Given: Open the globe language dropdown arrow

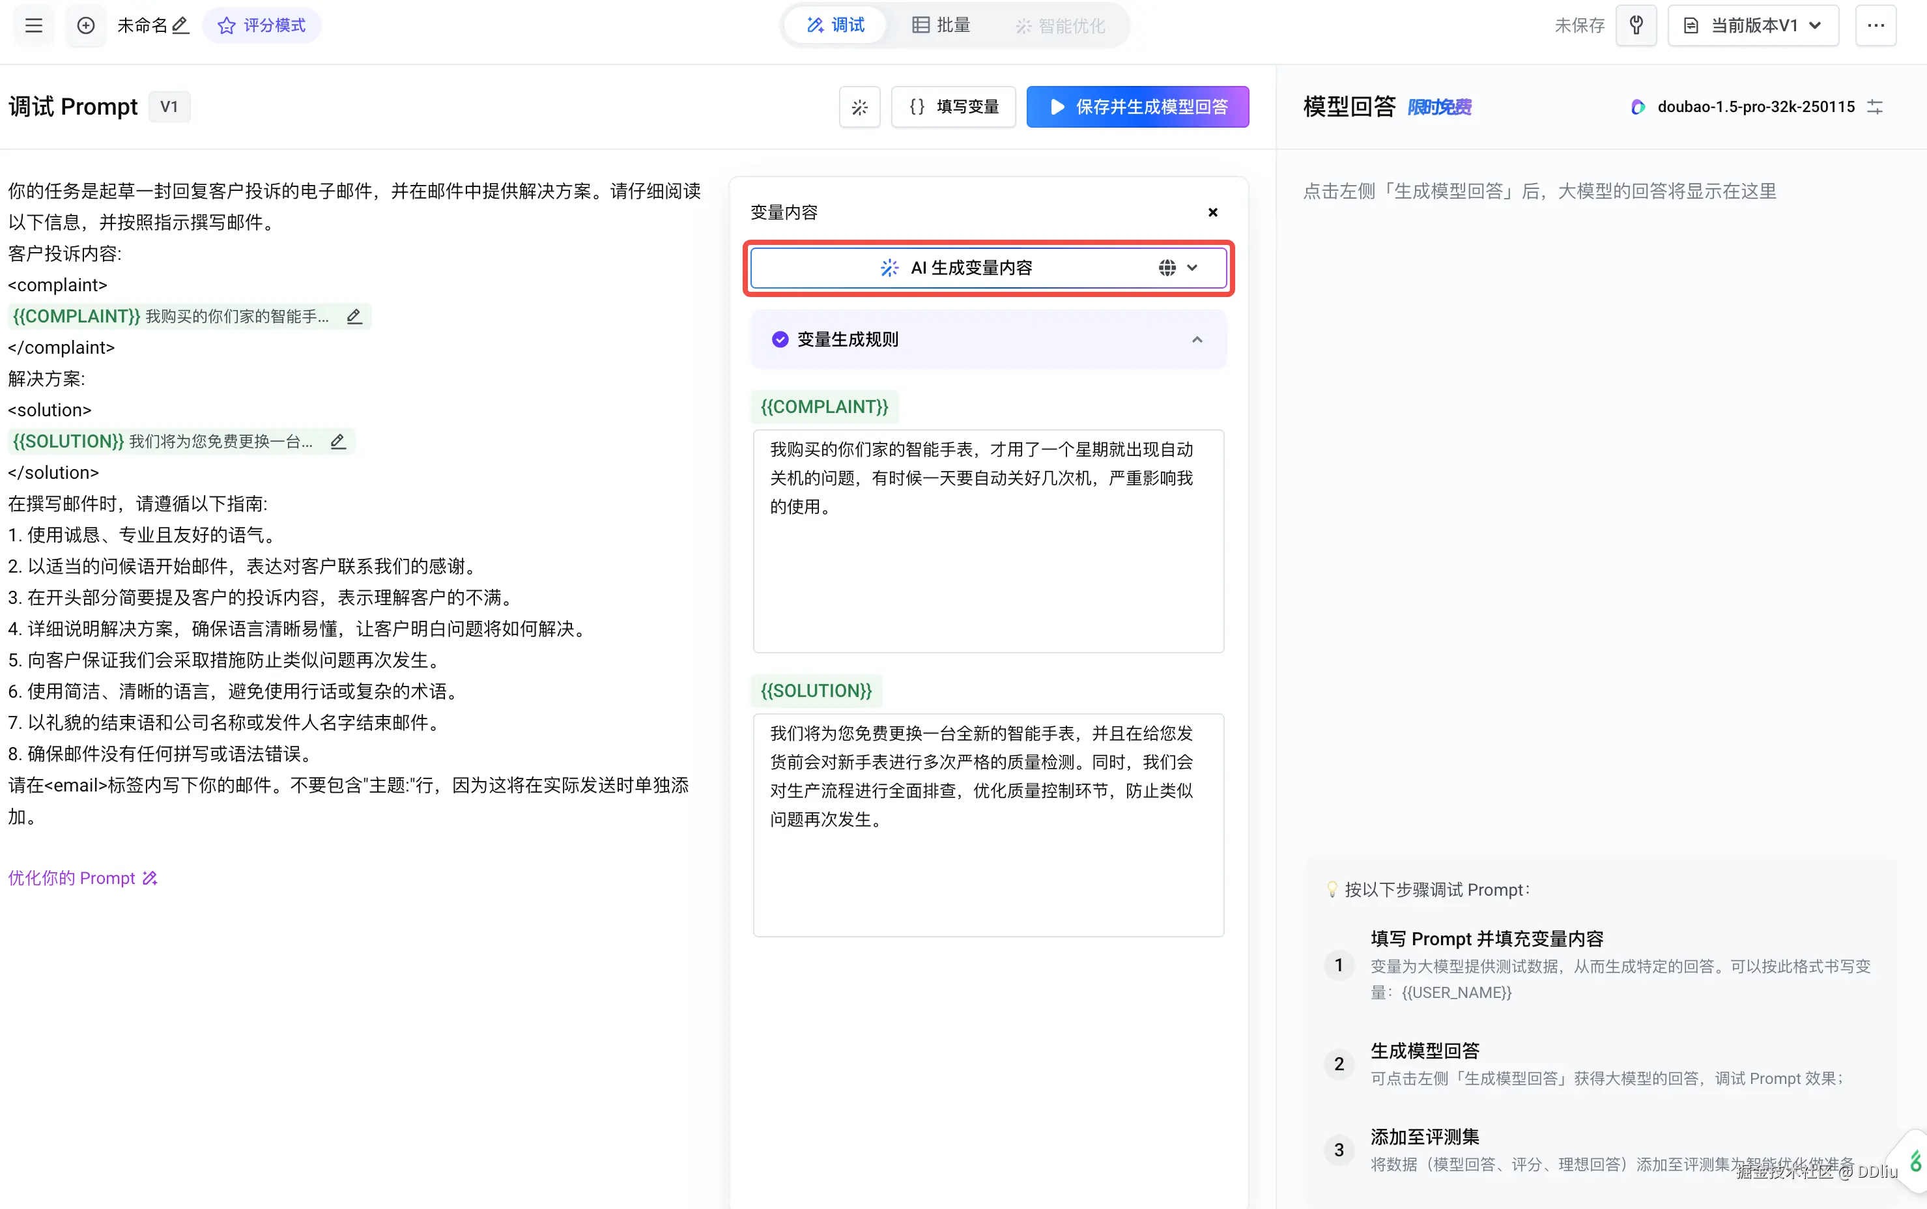Looking at the screenshot, I should pyautogui.click(x=1192, y=268).
